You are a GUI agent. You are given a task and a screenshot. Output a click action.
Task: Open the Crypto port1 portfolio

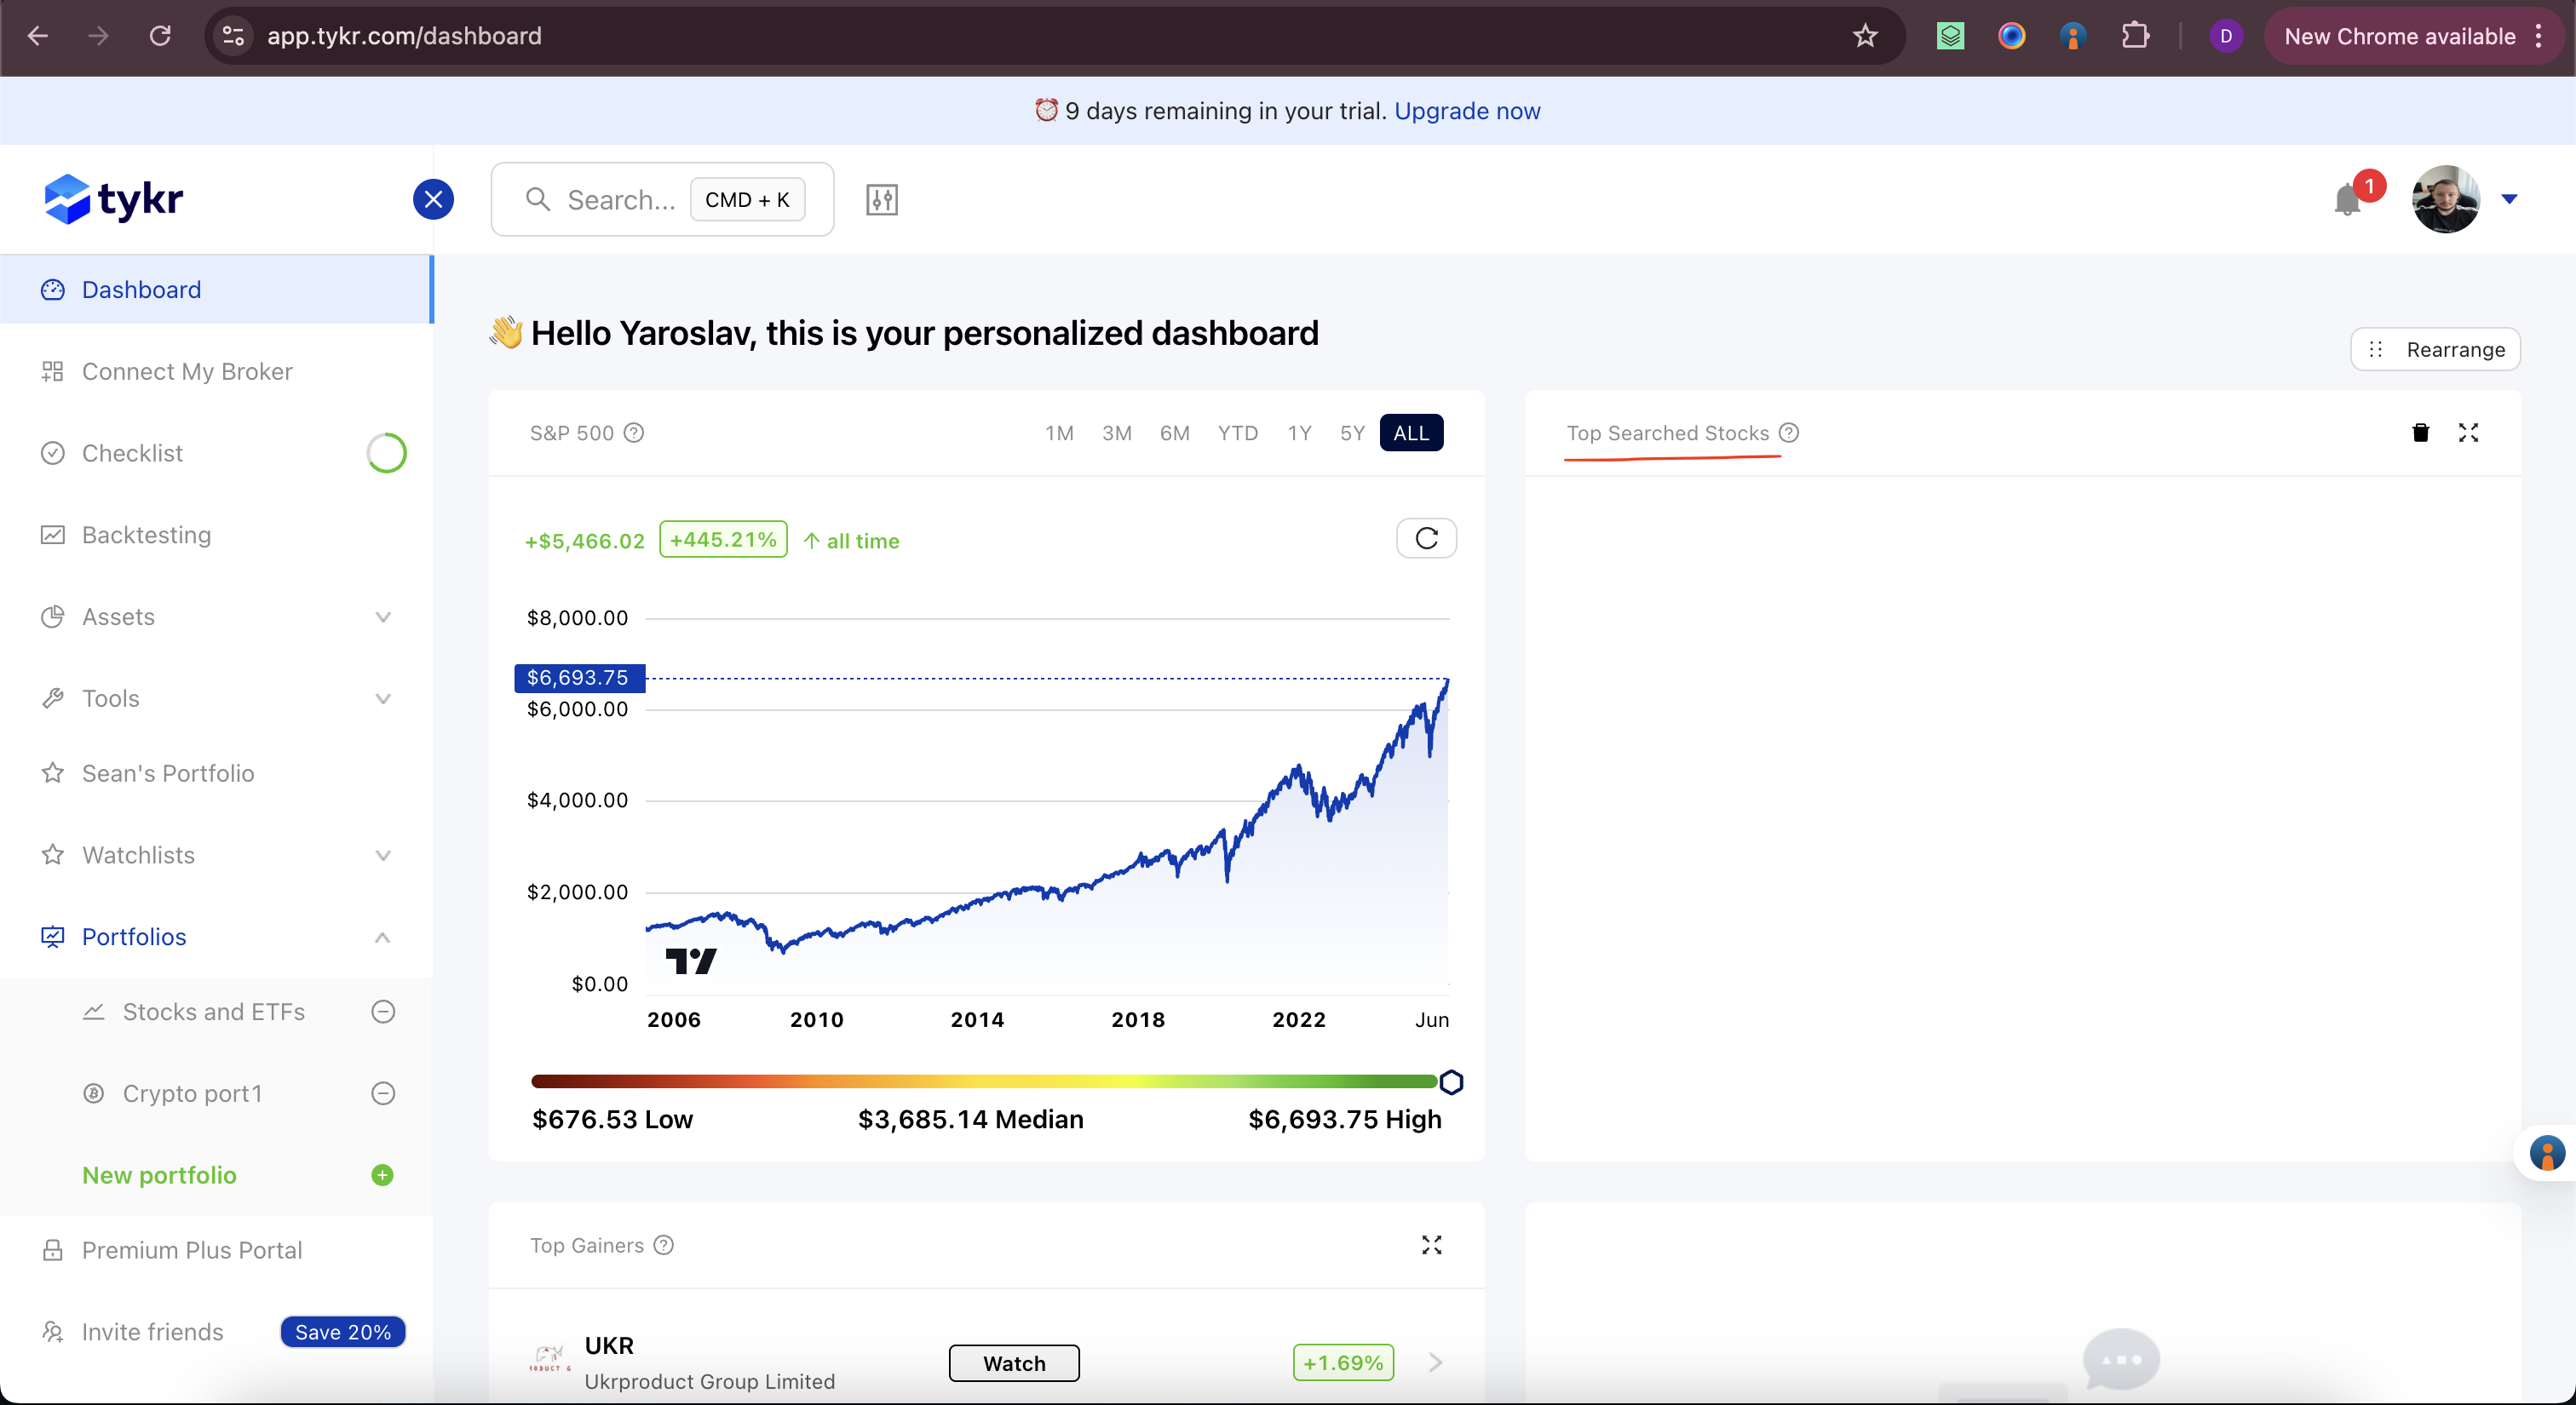click(192, 1094)
